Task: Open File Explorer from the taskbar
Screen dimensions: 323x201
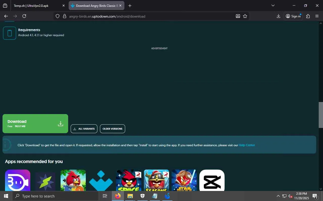Action: tap(130, 196)
